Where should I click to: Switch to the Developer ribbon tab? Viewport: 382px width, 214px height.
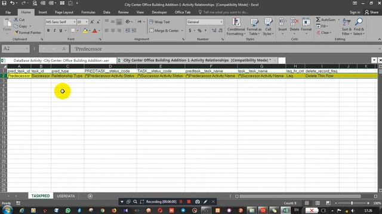click(159, 12)
